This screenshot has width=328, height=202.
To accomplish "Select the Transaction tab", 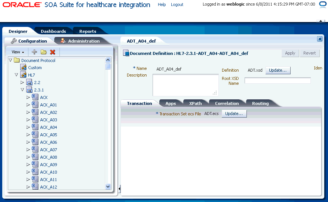I will click(140, 103).
